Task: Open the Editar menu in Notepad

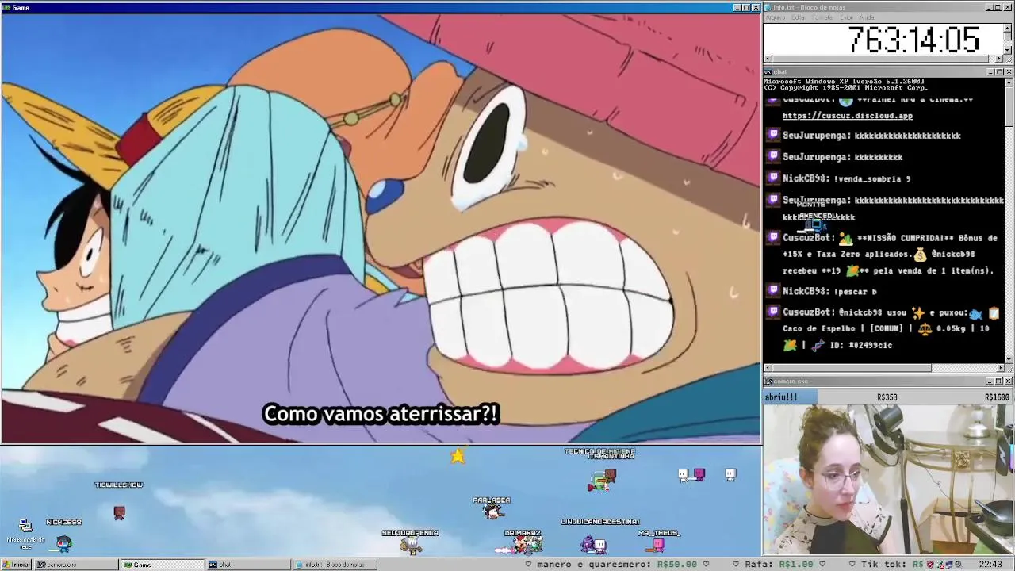Action: (798, 17)
